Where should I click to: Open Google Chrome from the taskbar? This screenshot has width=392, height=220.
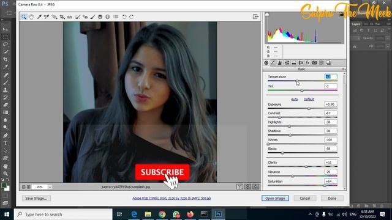[162, 215]
